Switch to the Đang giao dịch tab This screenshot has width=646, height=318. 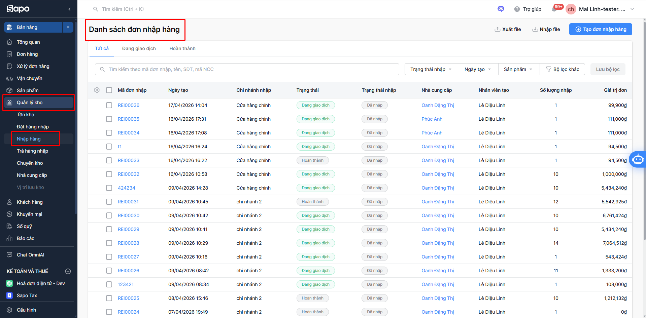coord(139,48)
